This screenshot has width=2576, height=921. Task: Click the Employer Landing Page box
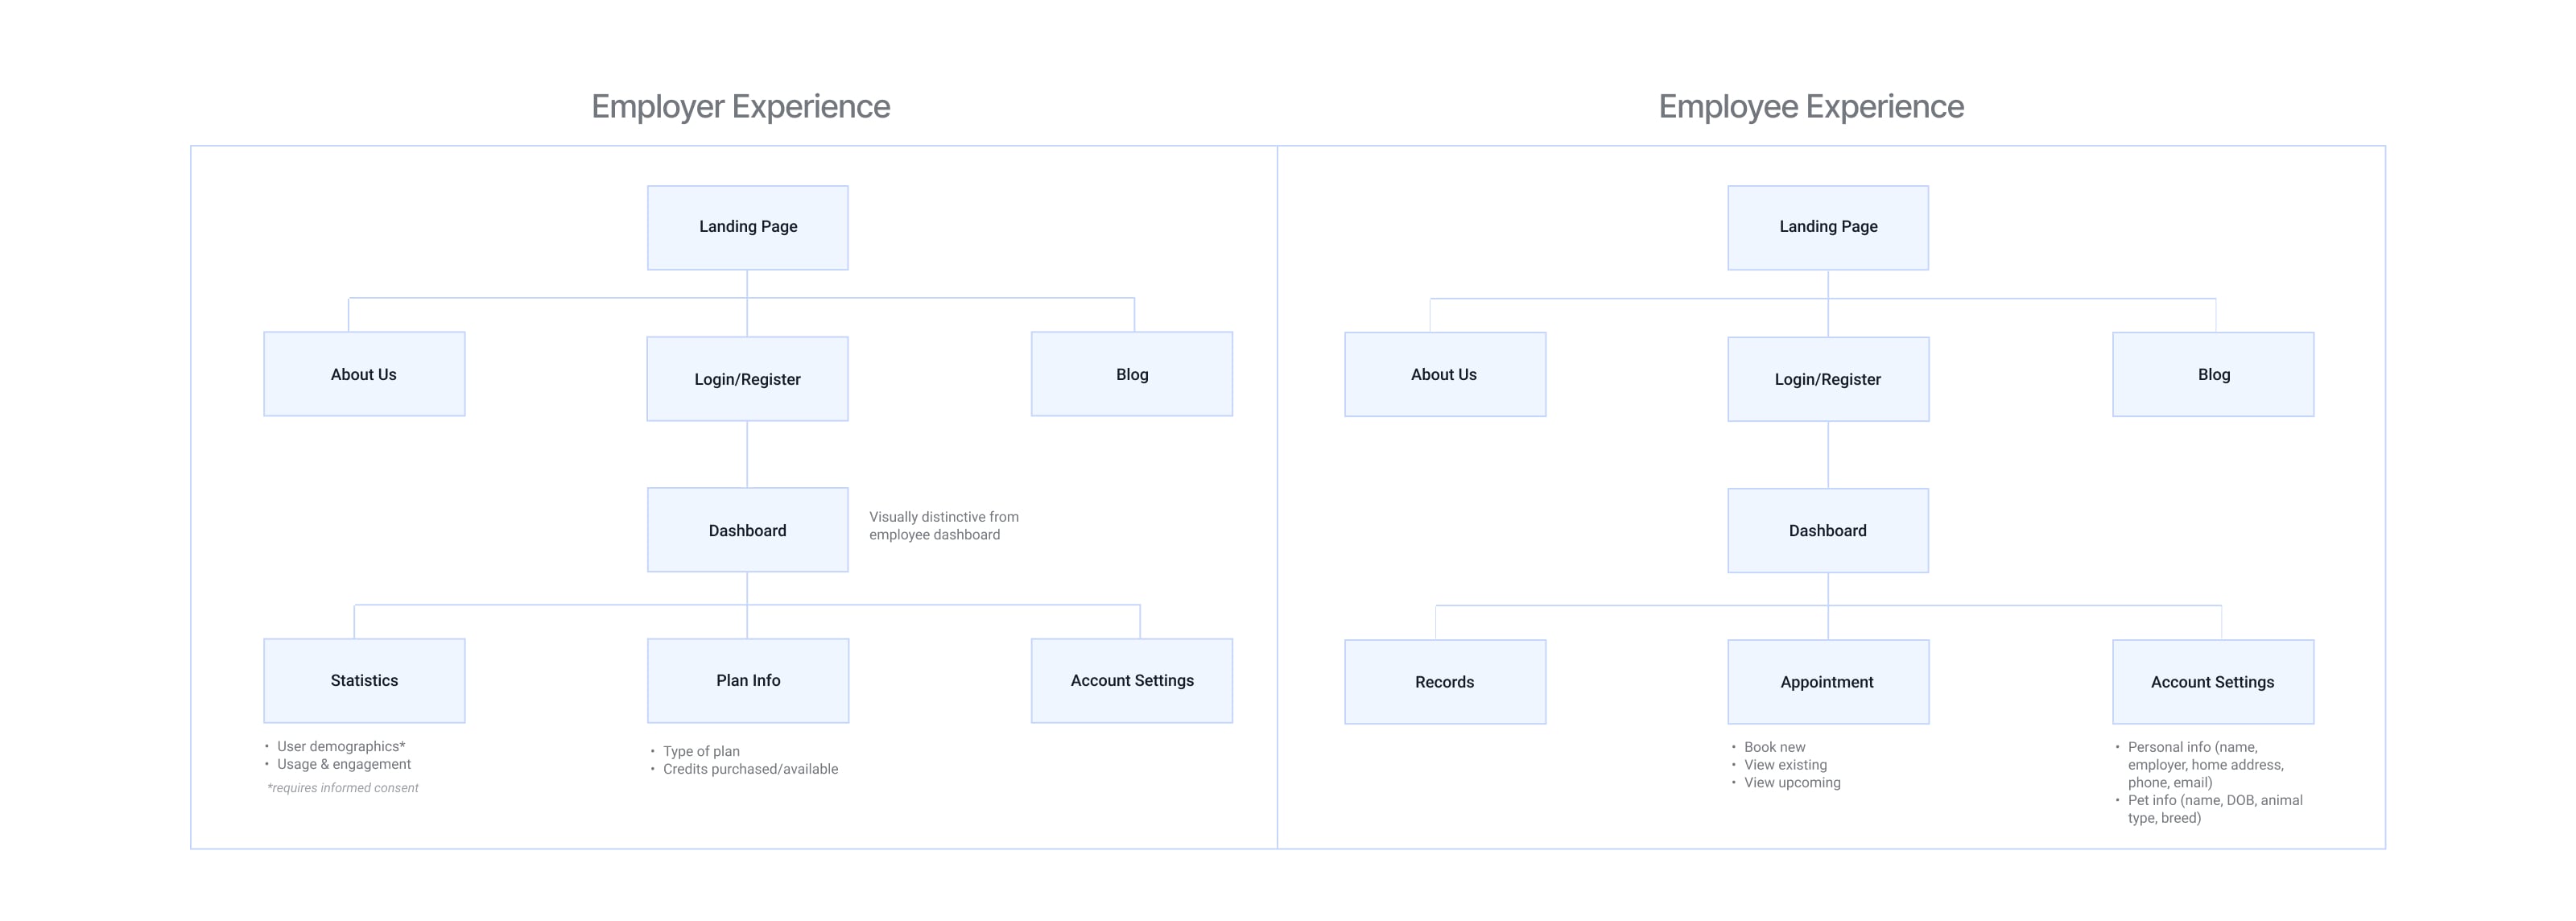click(747, 227)
